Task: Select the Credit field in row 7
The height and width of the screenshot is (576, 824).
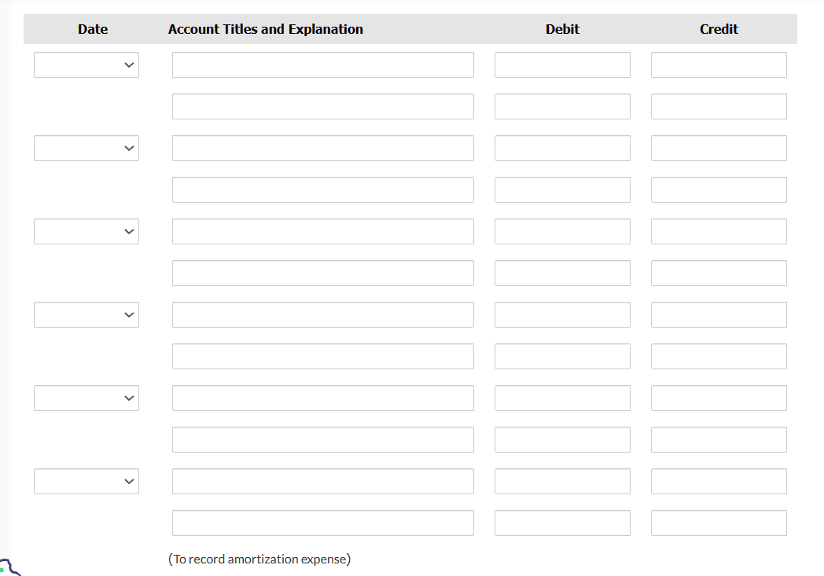Action: (719, 314)
